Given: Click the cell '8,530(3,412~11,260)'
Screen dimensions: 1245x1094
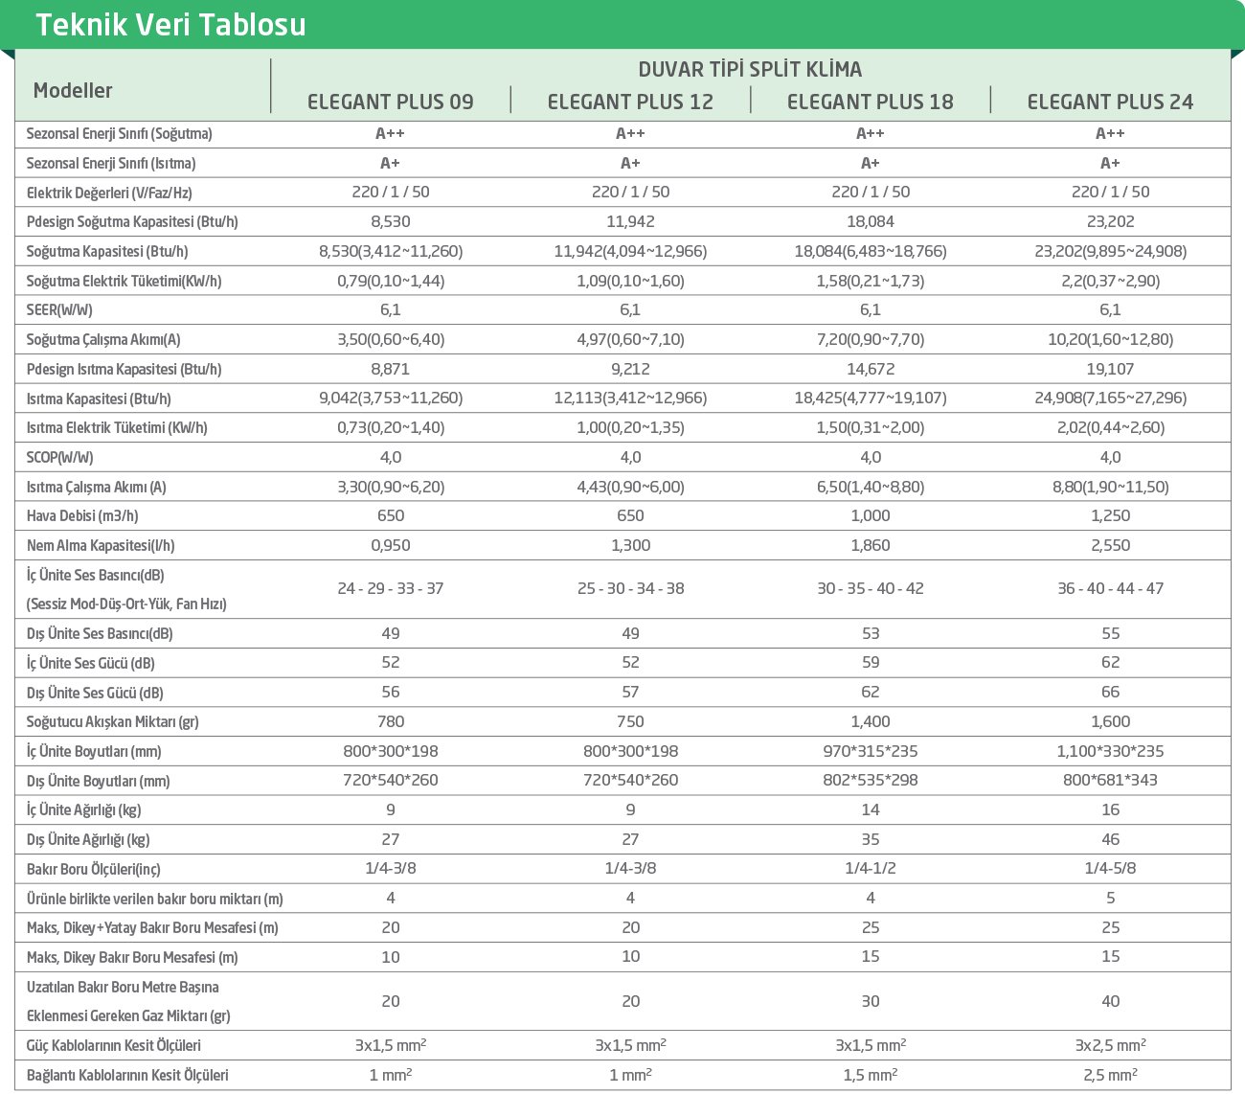Looking at the screenshot, I should (391, 251).
